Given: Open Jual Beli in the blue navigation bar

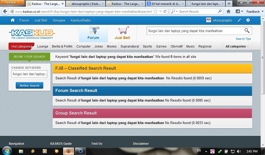Looking at the screenshot, I should coord(41,20).
